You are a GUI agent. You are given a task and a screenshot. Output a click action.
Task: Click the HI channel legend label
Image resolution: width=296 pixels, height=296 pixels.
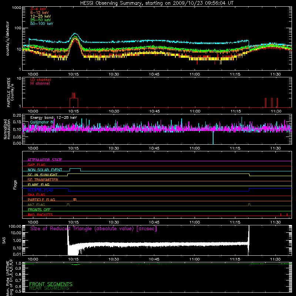[x=40, y=84]
